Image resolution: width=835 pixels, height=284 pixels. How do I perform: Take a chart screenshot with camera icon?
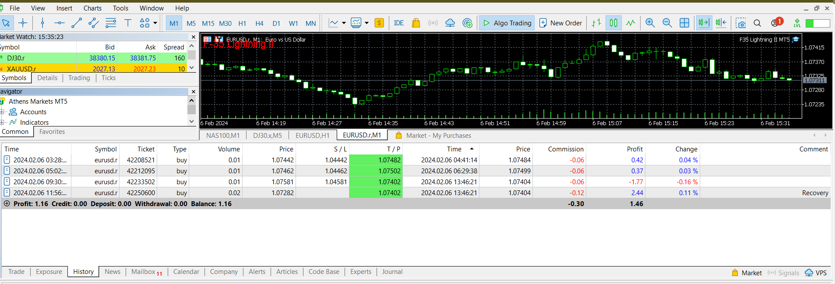coord(740,23)
